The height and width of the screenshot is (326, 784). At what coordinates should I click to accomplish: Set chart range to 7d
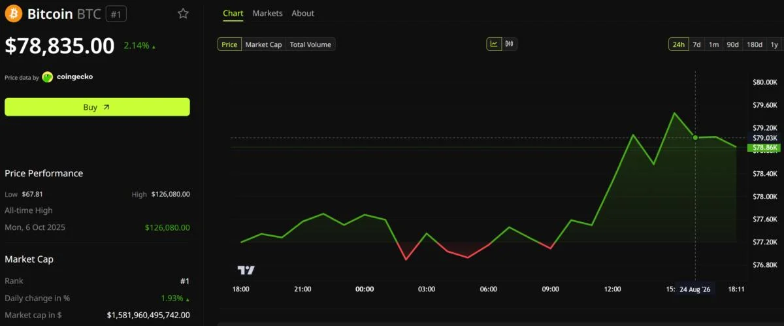696,44
